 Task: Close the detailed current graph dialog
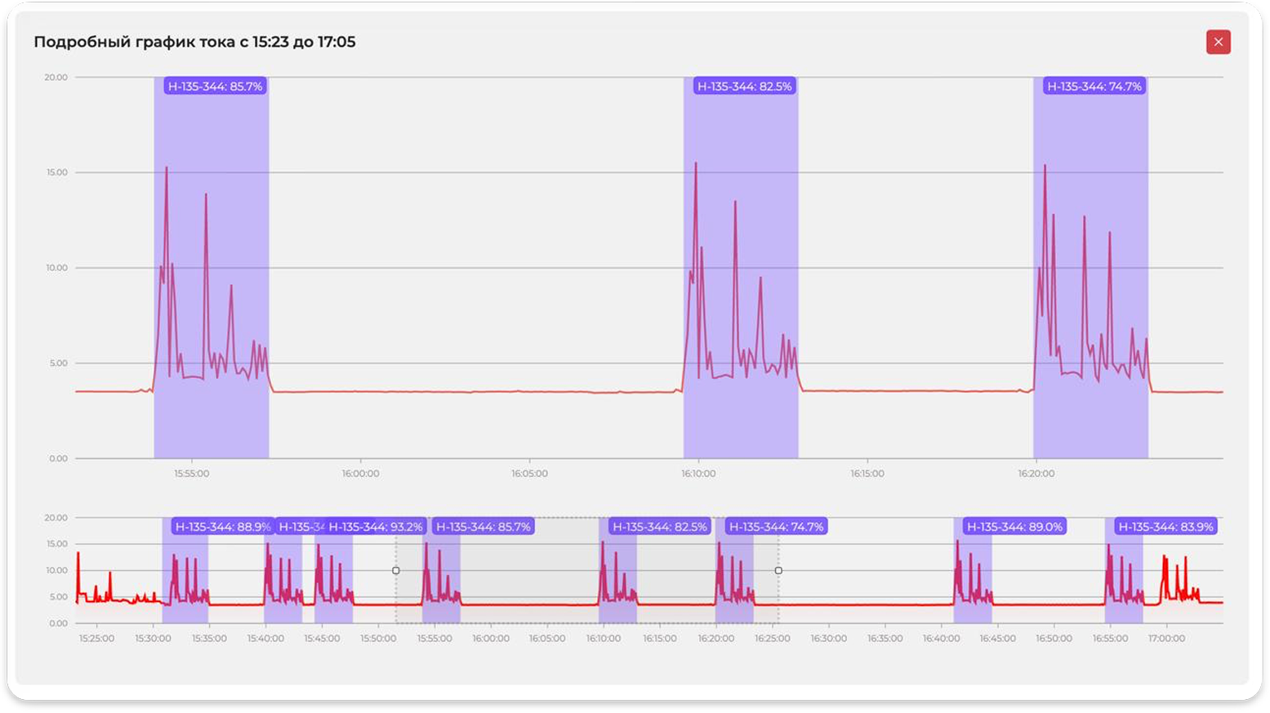pos(1218,42)
